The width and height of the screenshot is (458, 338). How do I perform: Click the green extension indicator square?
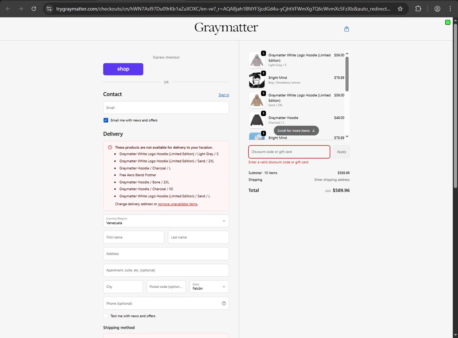pos(448,22)
